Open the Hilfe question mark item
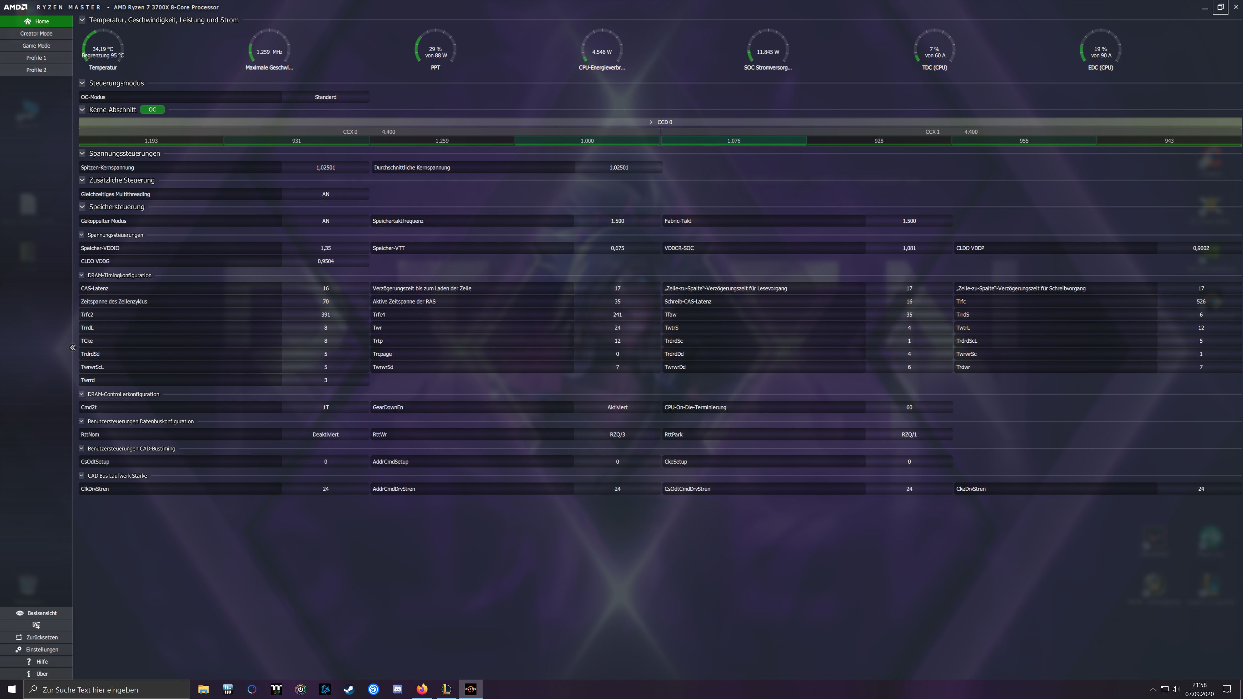This screenshot has width=1243, height=699. (28, 661)
